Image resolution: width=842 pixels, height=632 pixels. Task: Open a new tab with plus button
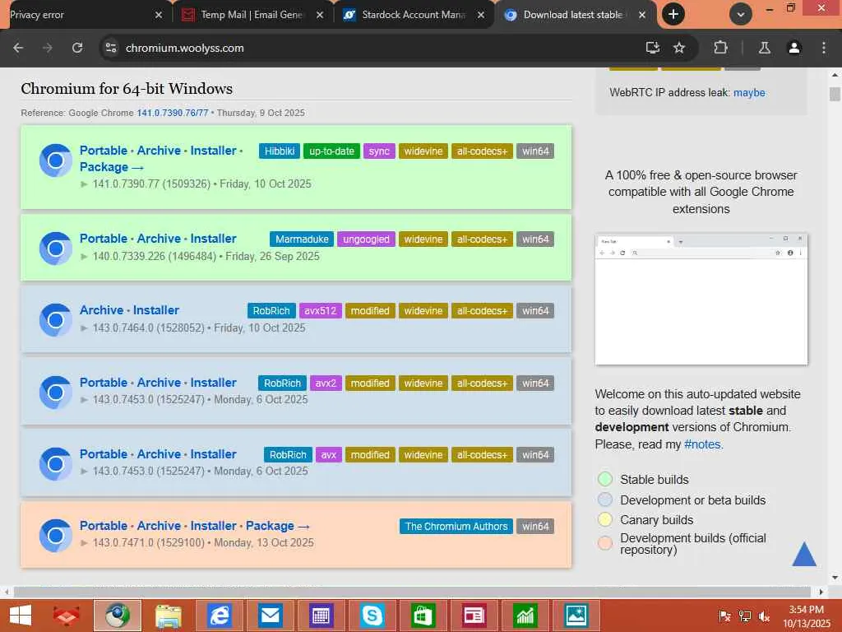point(673,15)
